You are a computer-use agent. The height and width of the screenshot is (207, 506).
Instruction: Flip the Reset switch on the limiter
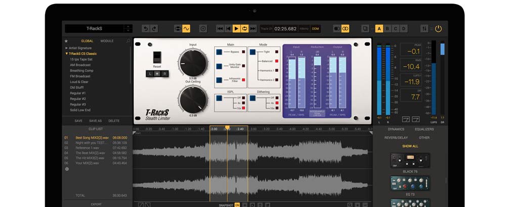point(157,57)
